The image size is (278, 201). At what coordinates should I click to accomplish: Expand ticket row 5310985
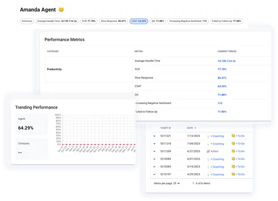click(154, 159)
